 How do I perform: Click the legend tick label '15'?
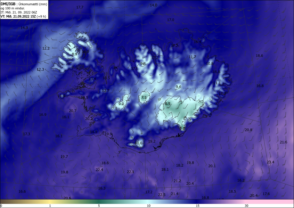(x=198, y=206)
